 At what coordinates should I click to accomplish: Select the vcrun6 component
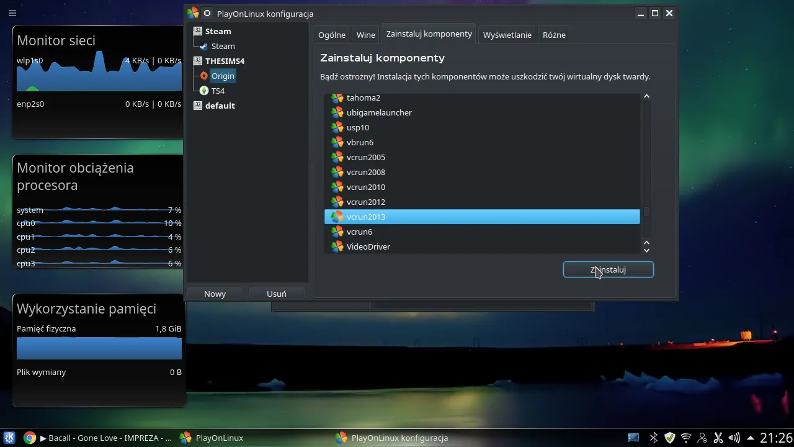[x=482, y=232]
